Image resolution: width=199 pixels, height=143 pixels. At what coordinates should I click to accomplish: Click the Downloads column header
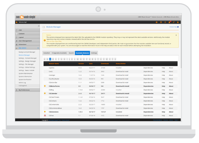(105, 64)
